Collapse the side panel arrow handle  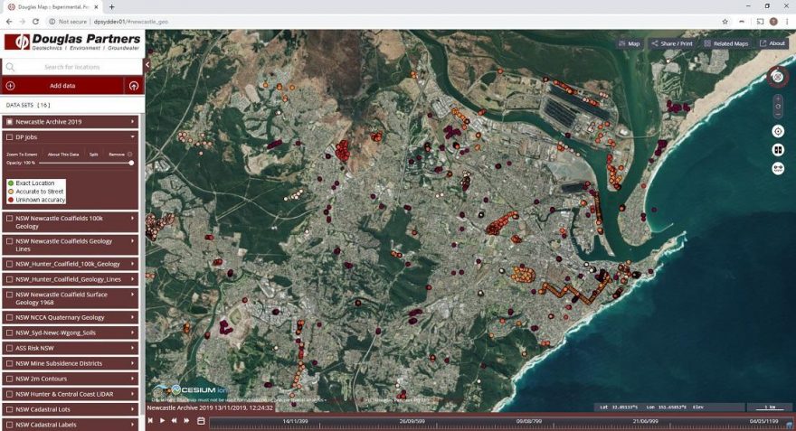pyautogui.click(x=147, y=64)
